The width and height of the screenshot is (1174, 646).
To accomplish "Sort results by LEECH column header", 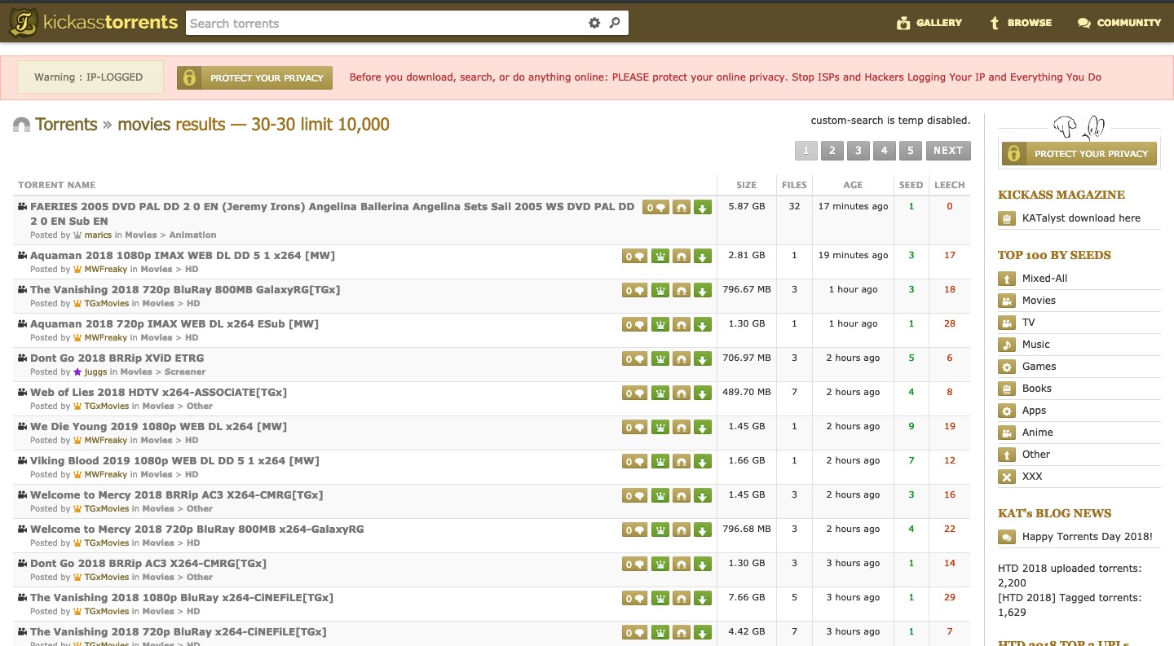I will click(949, 185).
